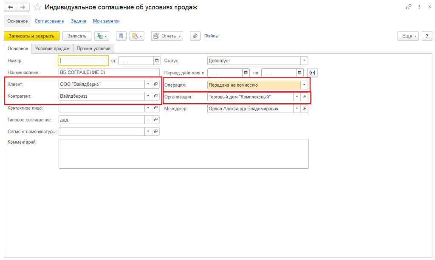Viewport: 435px width, 260px height.
Task: Open the Контактное лицо record with the open icon
Action: pos(156,107)
